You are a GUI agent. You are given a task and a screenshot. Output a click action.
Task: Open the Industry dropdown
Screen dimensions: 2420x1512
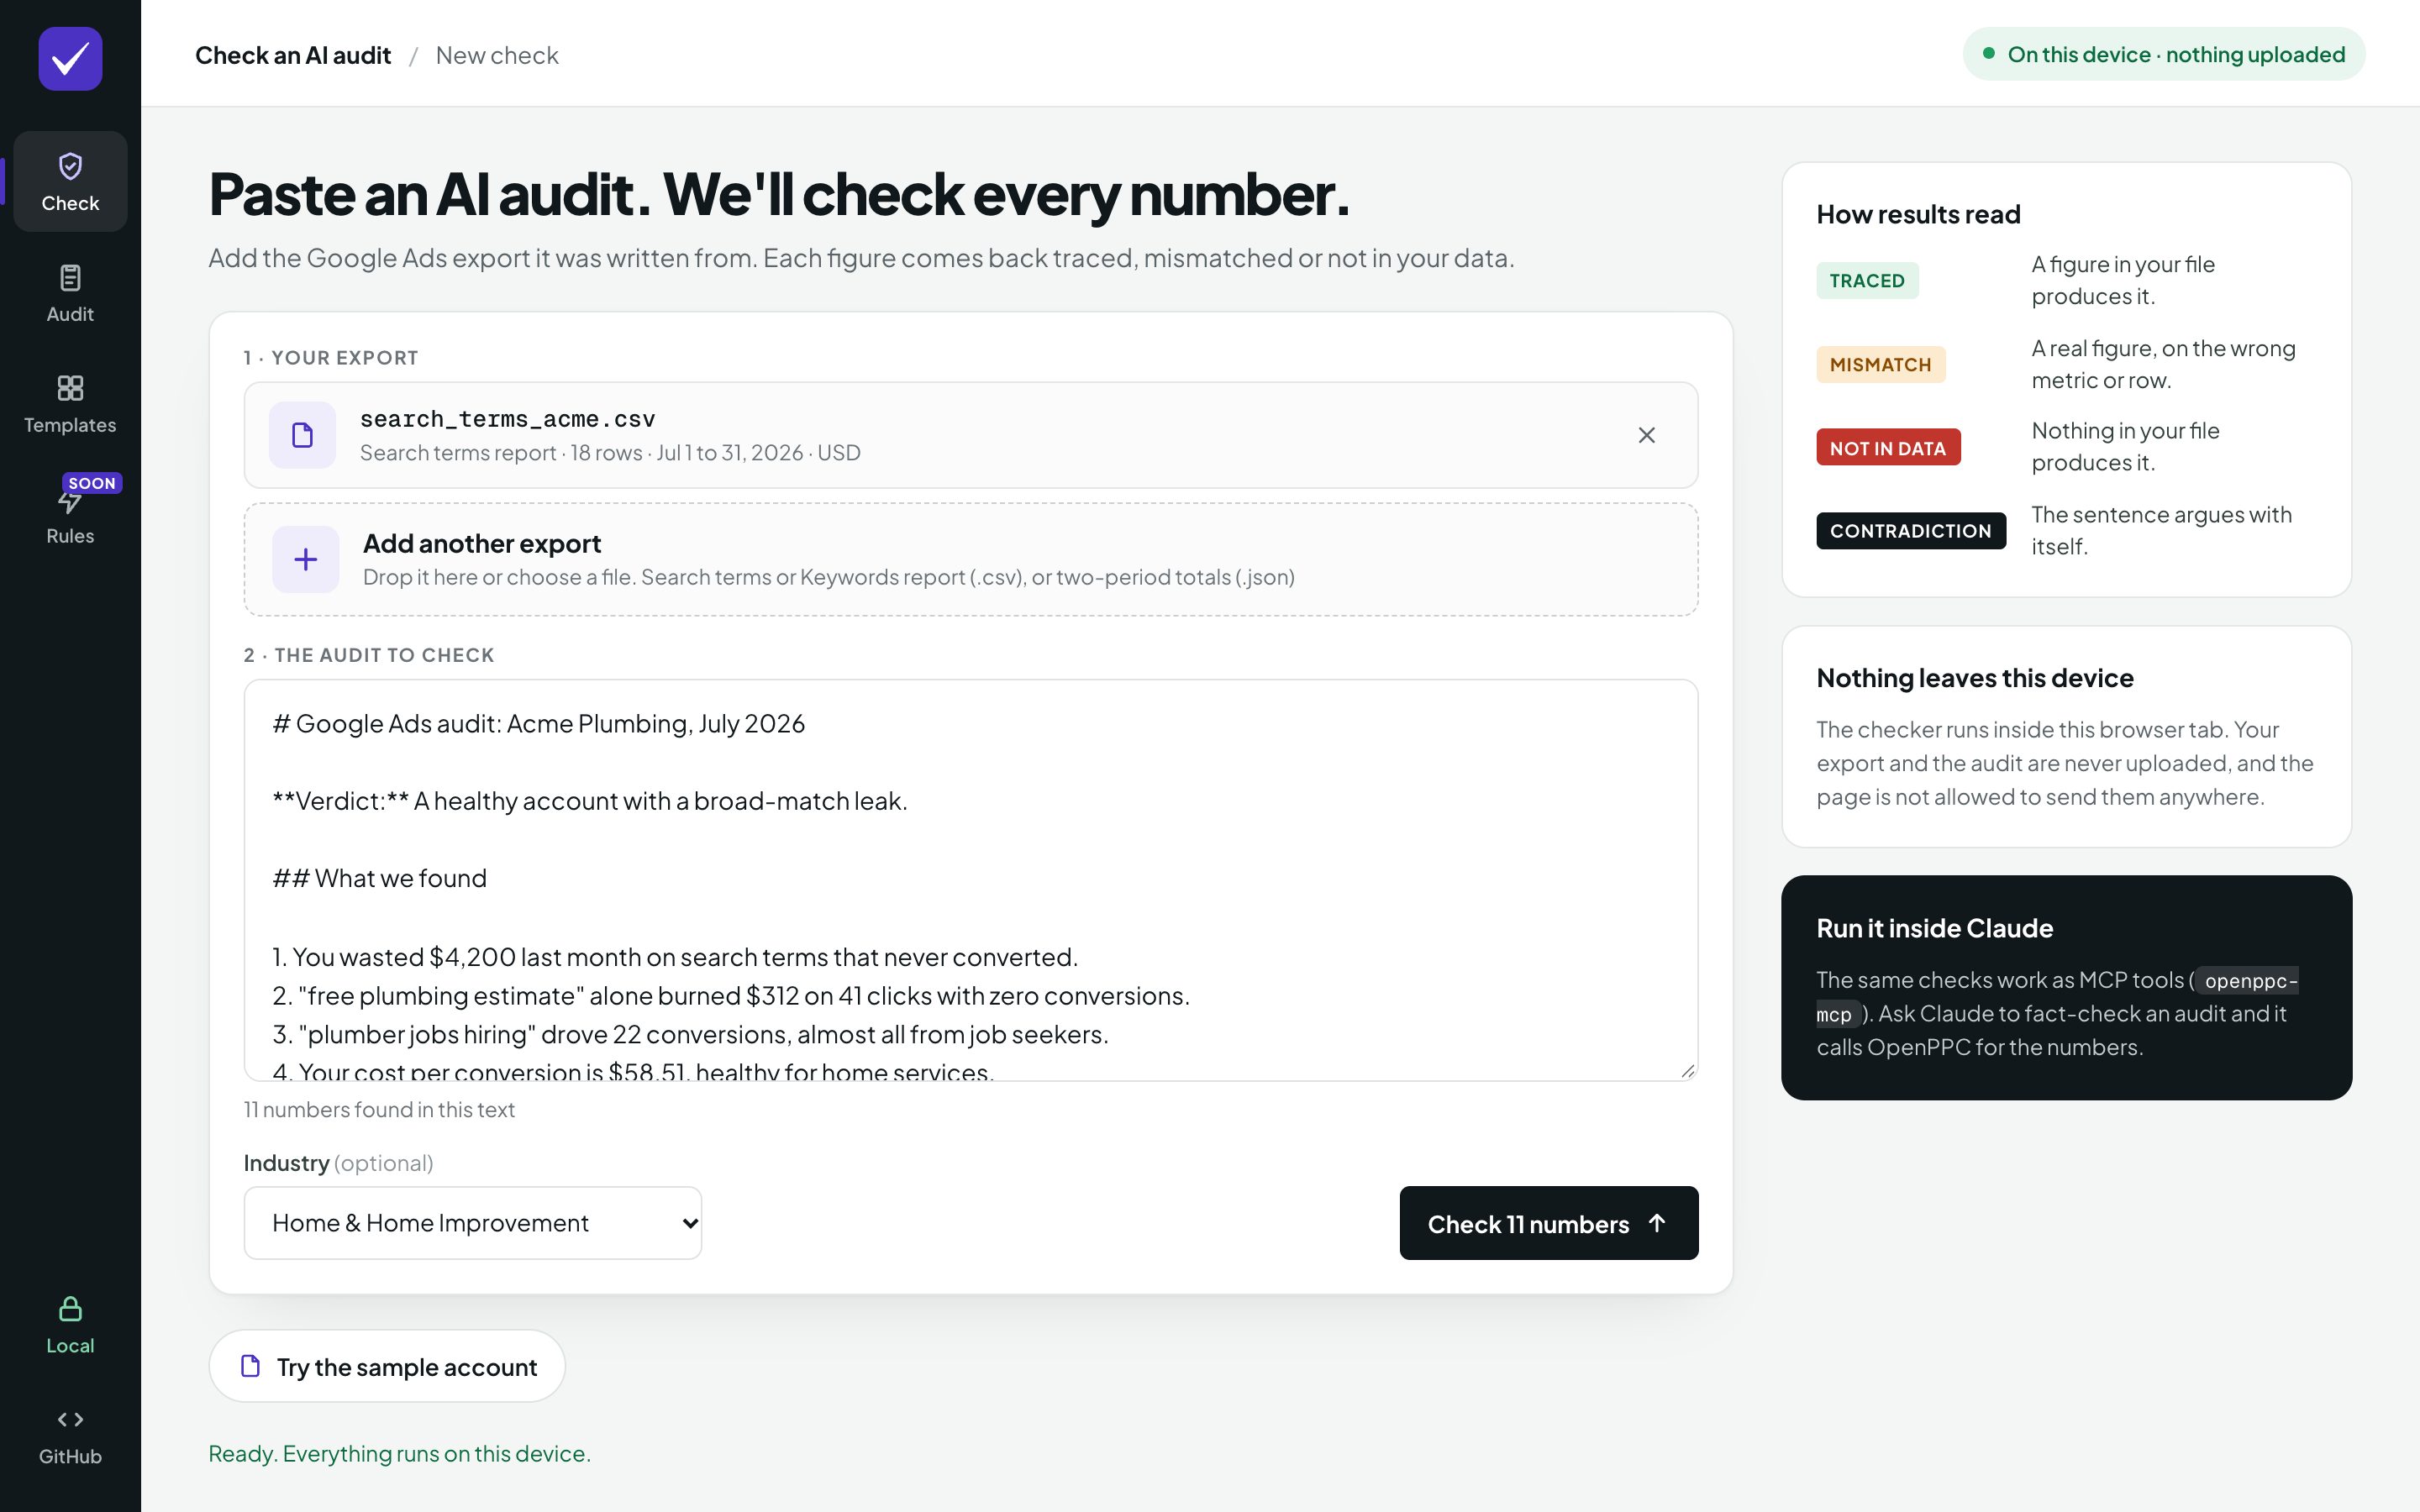[x=473, y=1223]
